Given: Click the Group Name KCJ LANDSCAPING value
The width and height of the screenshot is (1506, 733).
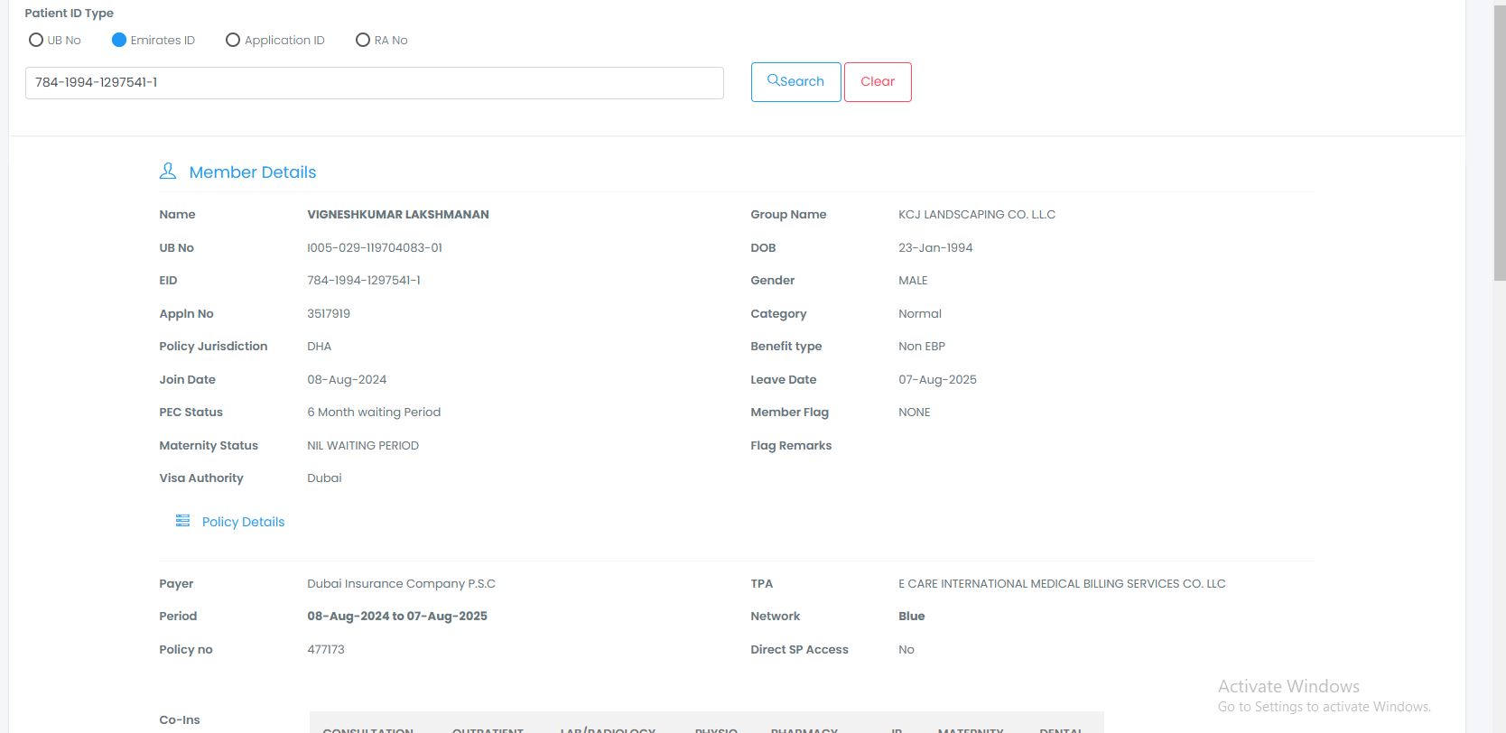Looking at the screenshot, I should click(x=977, y=215).
